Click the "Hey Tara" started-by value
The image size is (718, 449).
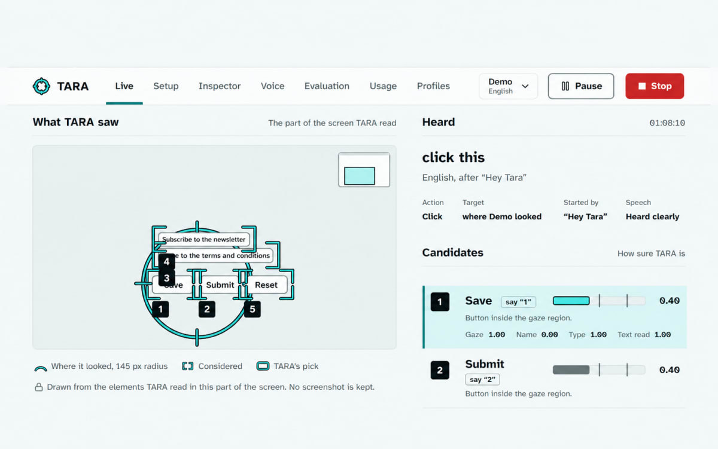585,216
